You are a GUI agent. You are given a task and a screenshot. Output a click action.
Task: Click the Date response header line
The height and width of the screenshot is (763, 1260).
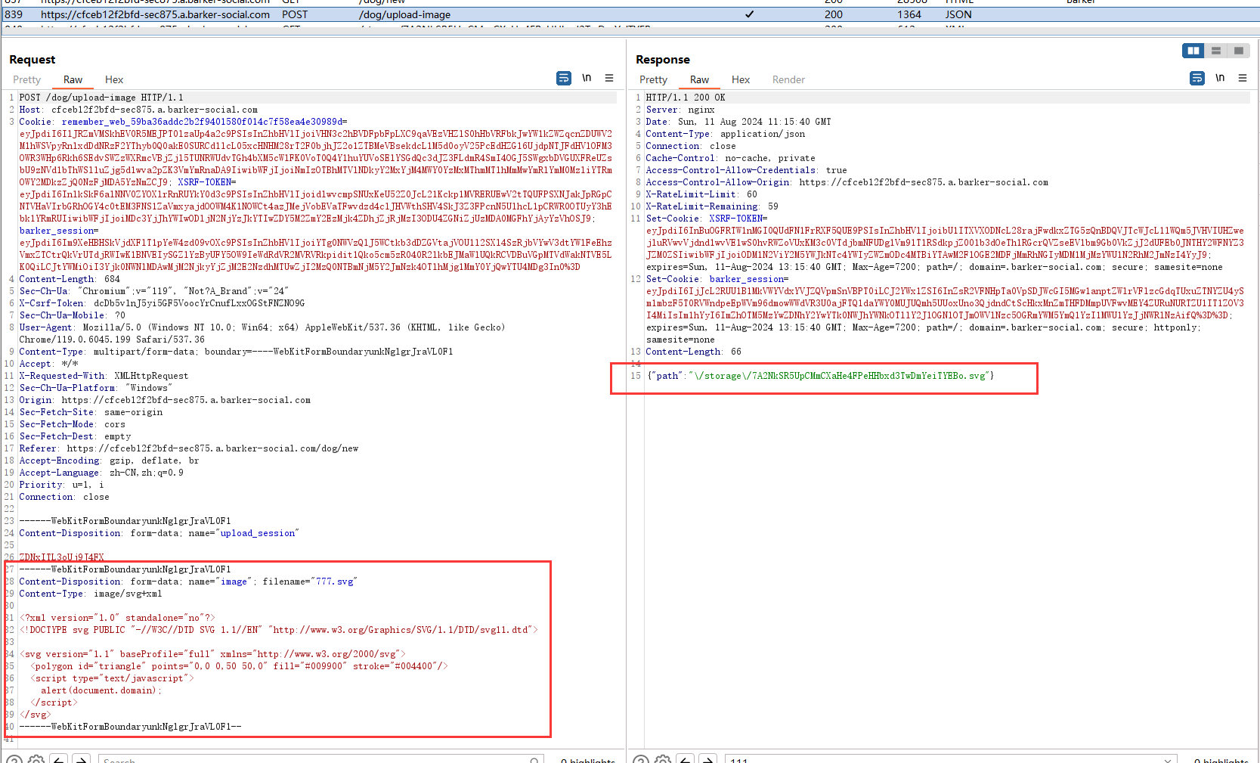coord(738,122)
